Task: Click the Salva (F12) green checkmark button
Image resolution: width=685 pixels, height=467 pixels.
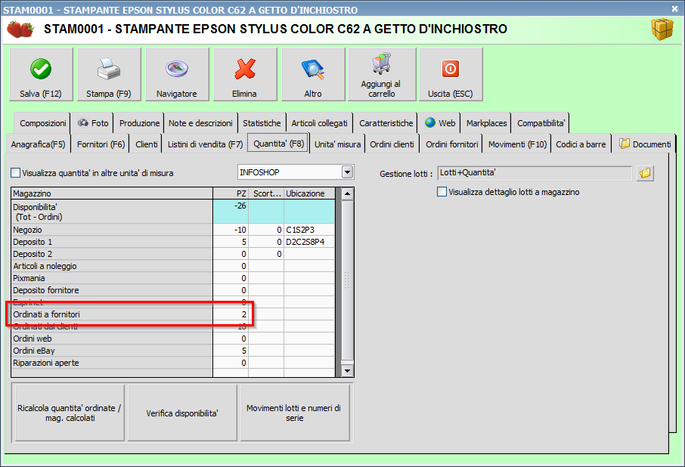Action: [41, 75]
